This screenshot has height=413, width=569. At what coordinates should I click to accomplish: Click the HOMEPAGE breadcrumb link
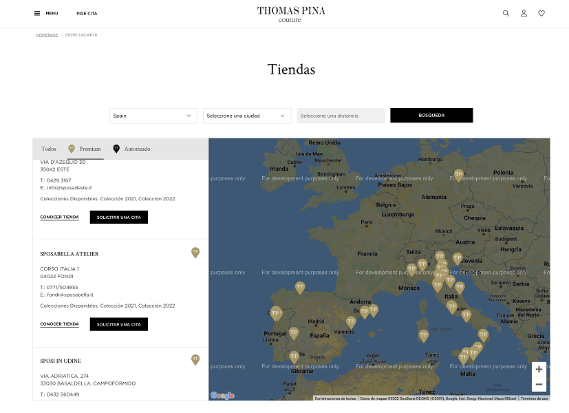(47, 35)
